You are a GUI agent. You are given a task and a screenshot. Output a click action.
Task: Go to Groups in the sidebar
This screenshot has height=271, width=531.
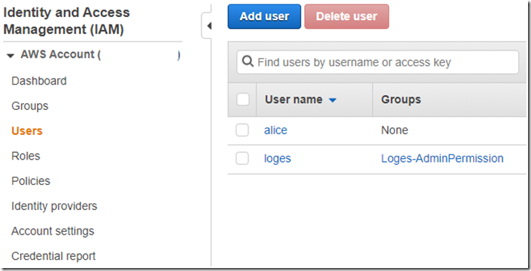[30, 106]
